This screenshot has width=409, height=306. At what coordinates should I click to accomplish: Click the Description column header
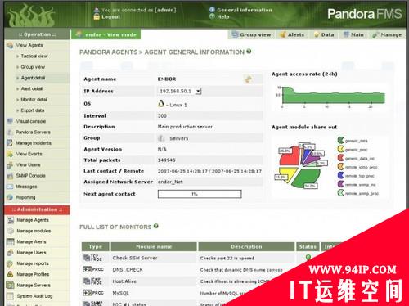(246, 246)
